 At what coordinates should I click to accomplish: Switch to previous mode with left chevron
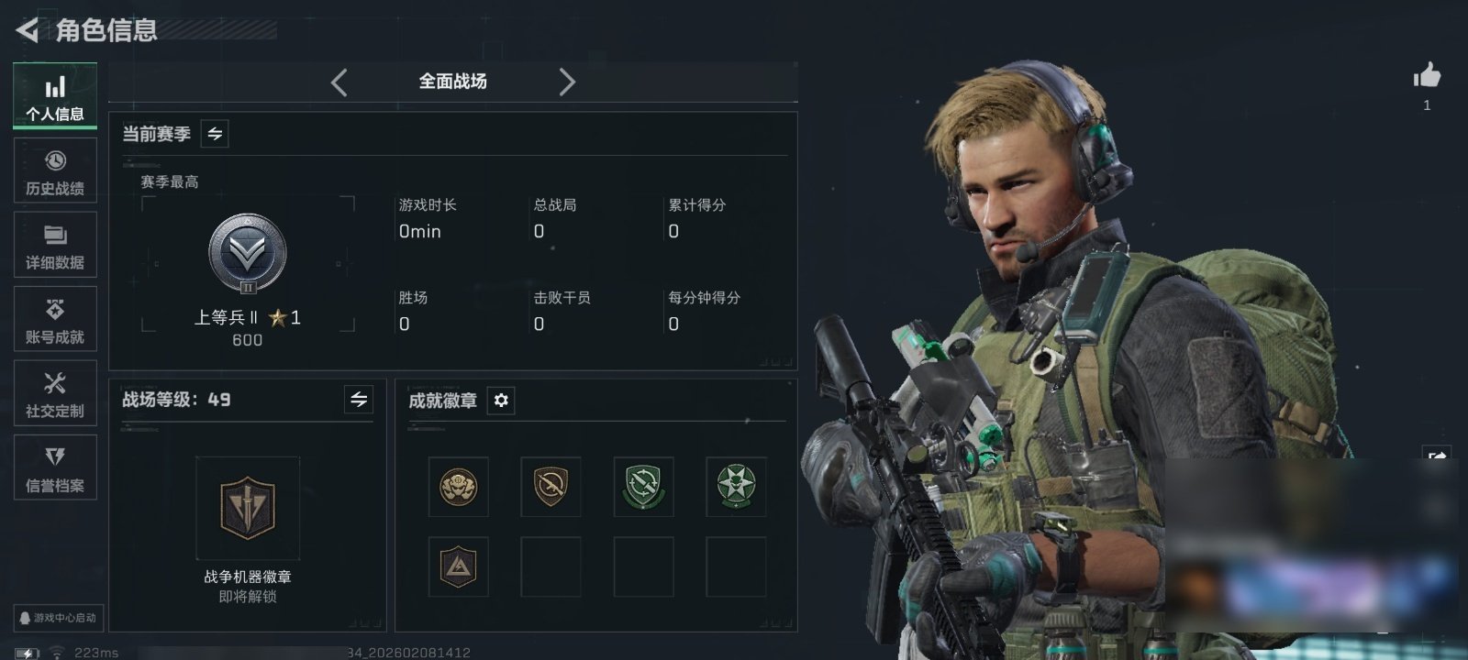pos(339,82)
